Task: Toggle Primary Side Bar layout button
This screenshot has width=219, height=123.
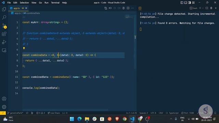Action: click(x=182, y=3)
